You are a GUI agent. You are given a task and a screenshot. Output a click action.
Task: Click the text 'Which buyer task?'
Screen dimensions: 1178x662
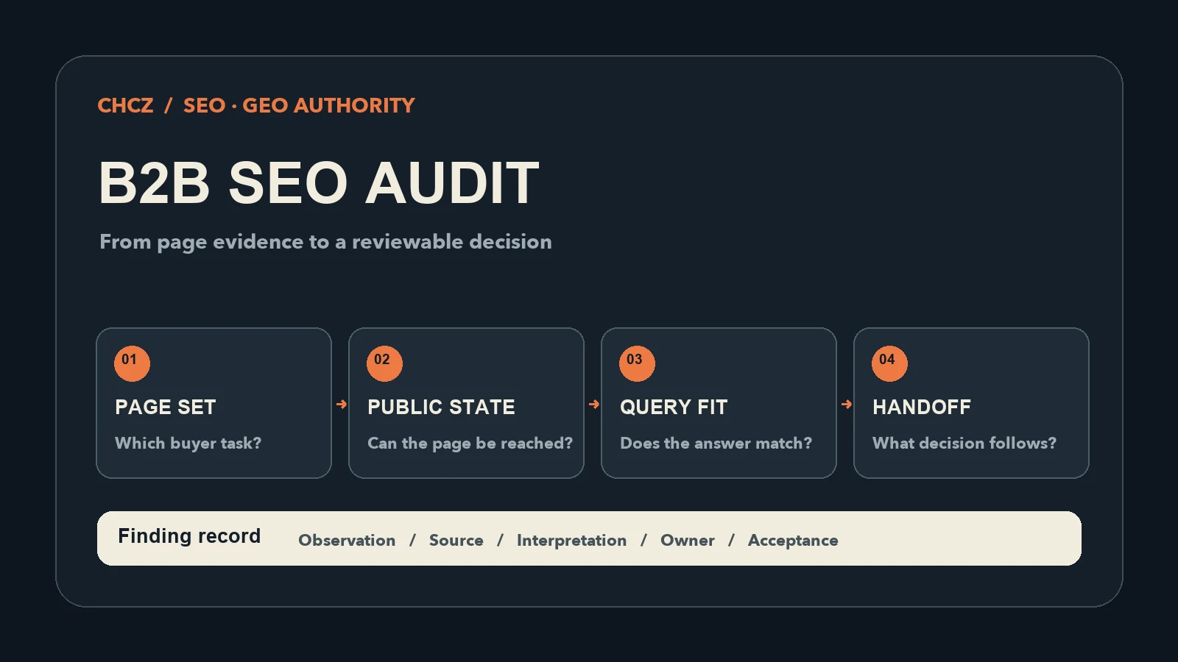[x=188, y=443]
